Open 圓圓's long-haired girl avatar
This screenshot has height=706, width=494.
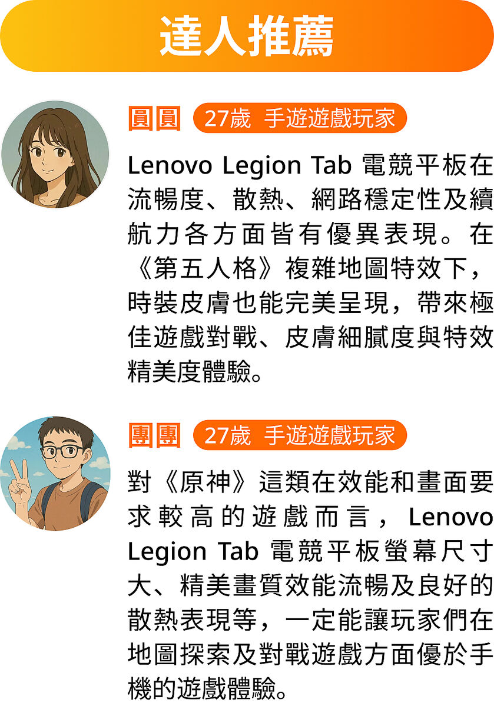click(55, 154)
